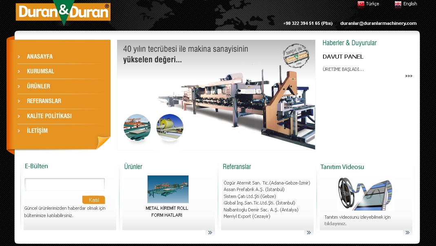Viewport: 436px width, 246px height.
Task: Click the Ürünler section heading
Action: 133,167
